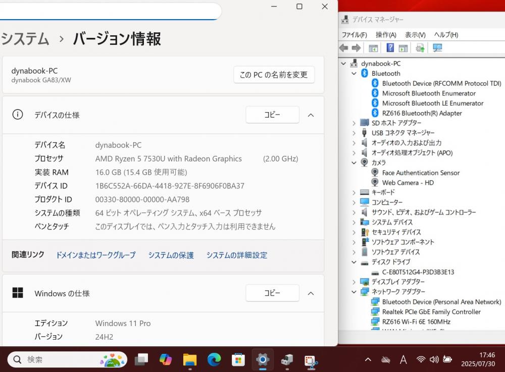Select Face Authentication Sensor device

(x=421, y=173)
